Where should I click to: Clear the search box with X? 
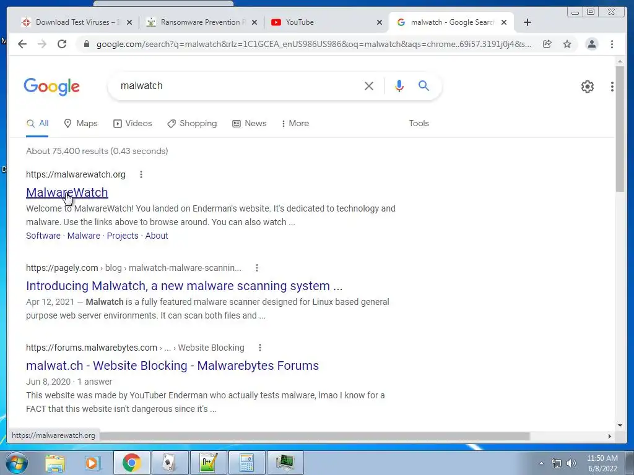369,85
